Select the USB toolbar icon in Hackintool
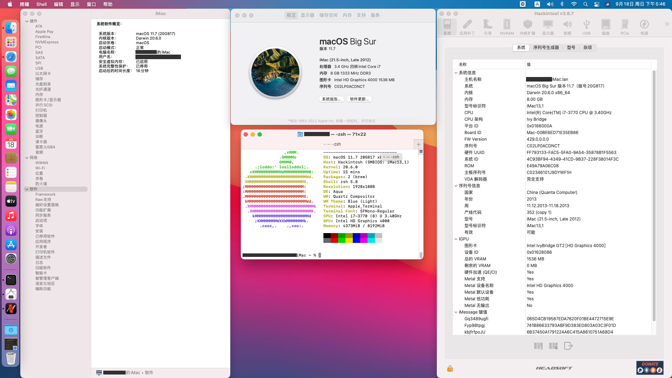 586,27
